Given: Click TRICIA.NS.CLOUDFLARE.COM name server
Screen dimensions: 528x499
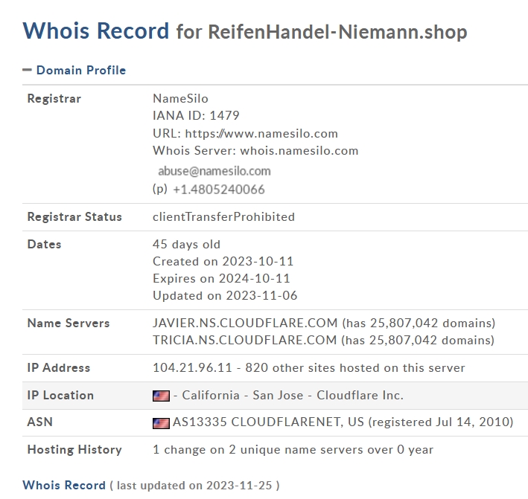Looking at the screenshot, I should 244,341.
